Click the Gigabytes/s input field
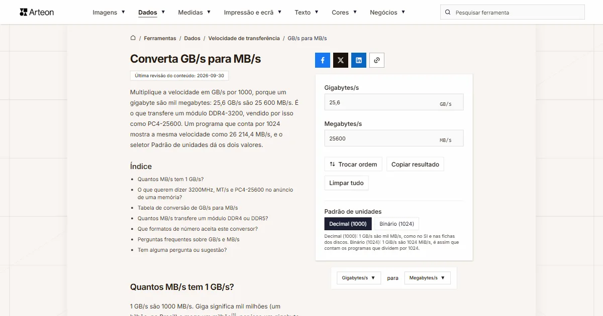 point(394,102)
